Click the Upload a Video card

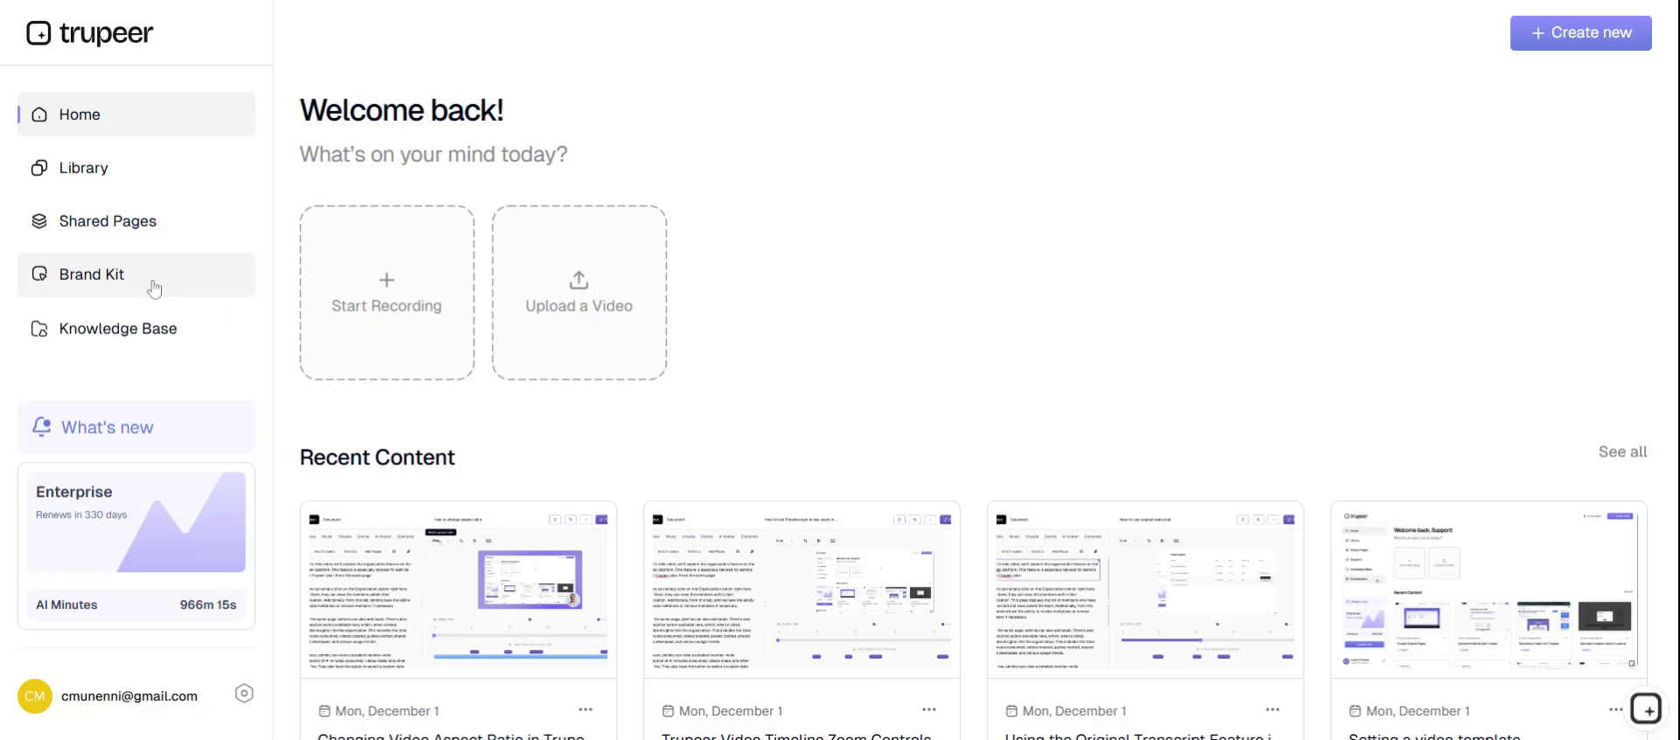(x=579, y=293)
